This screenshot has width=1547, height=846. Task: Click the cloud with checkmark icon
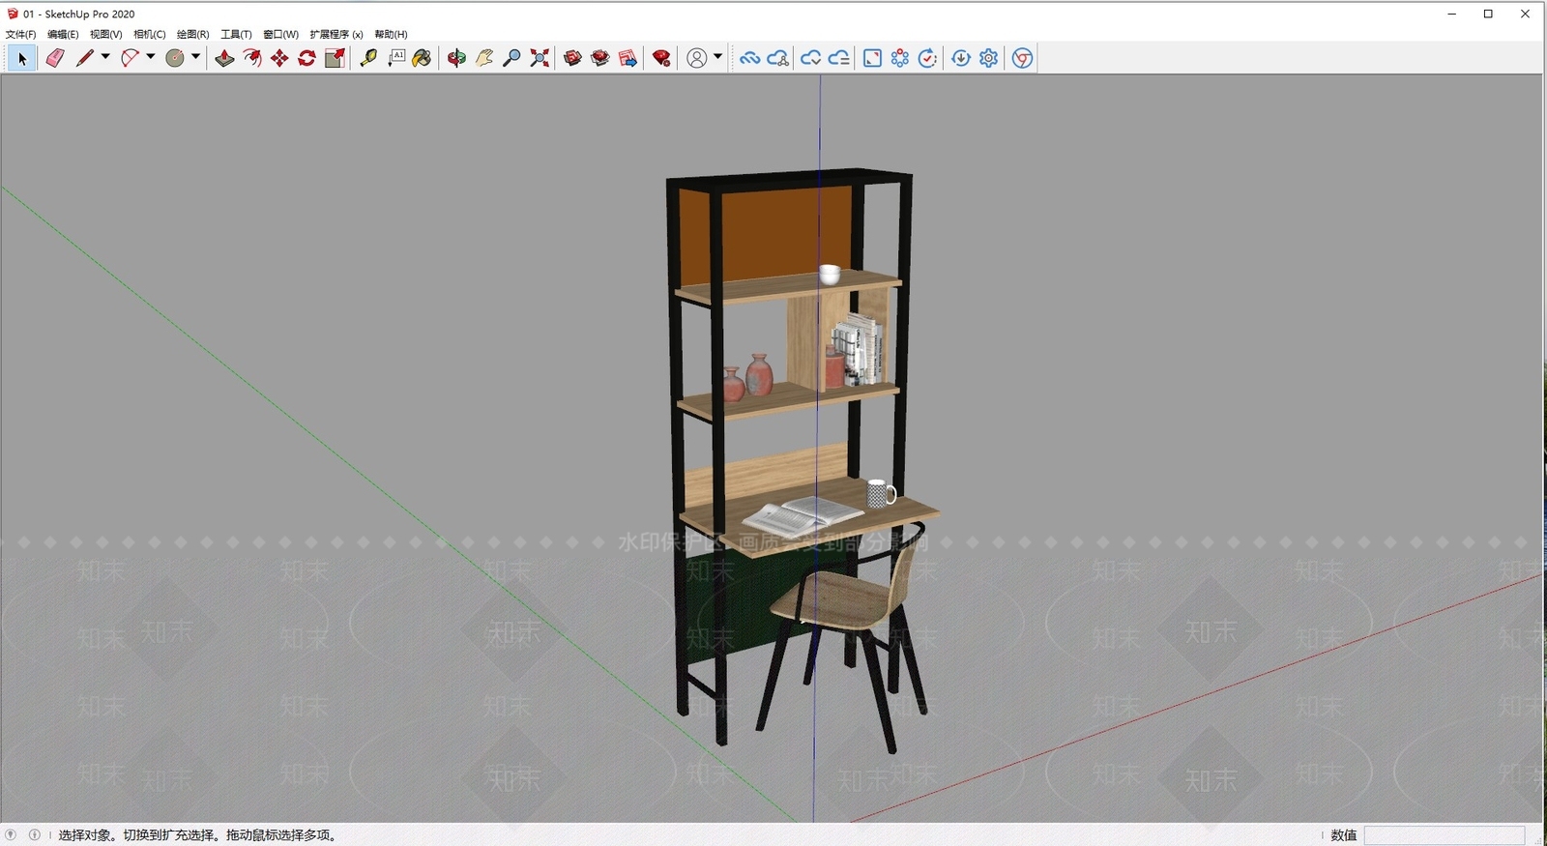(811, 58)
